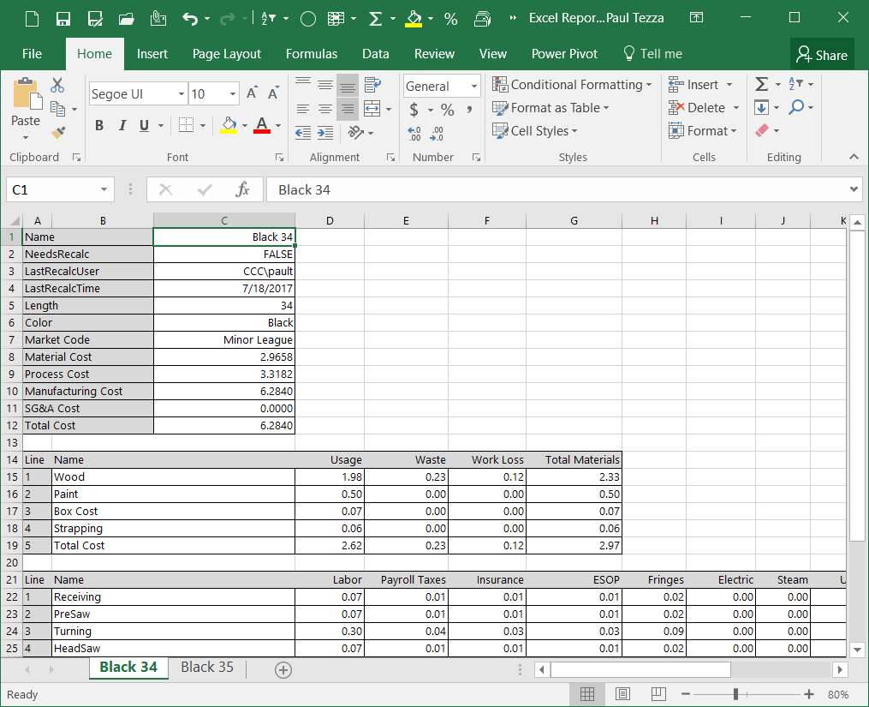The width and height of the screenshot is (869, 707).
Task: Add a new sheet with the plus button
Action: coord(283,670)
